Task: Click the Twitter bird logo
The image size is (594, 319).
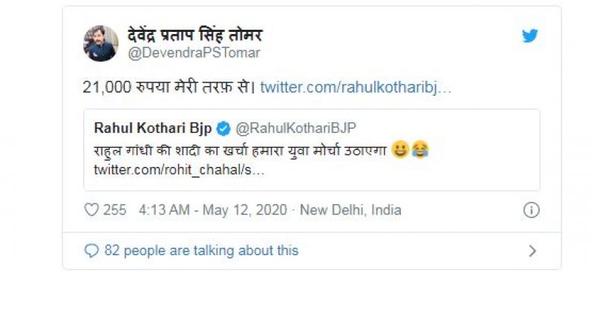Action: 529,36
